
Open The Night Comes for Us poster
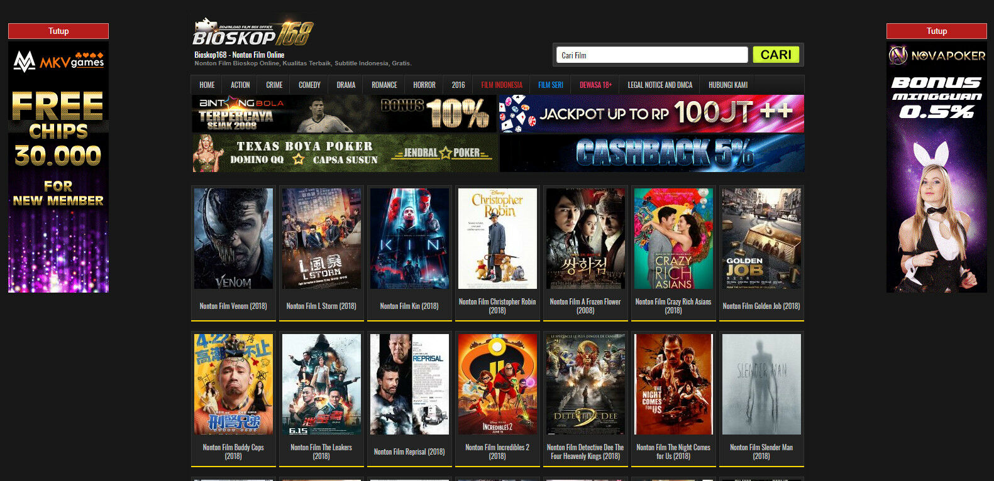(x=673, y=384)
